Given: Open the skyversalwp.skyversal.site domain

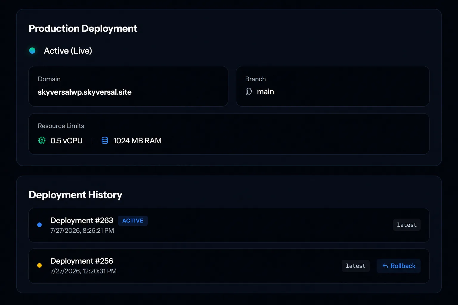Looking at the screenshot, I should [85, 92].
